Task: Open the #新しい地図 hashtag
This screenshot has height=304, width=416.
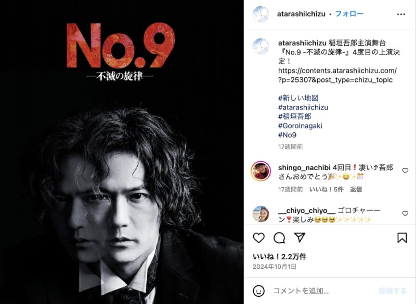Action: (298, 98)
